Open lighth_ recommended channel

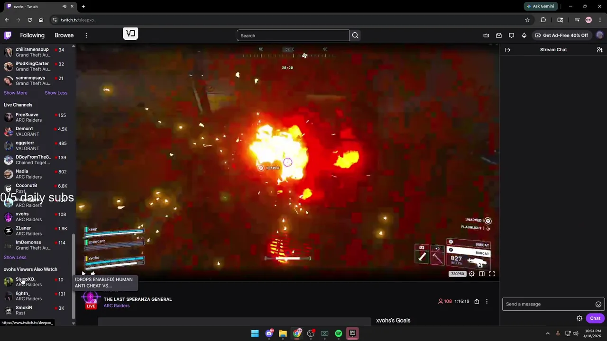pos(37,296)
